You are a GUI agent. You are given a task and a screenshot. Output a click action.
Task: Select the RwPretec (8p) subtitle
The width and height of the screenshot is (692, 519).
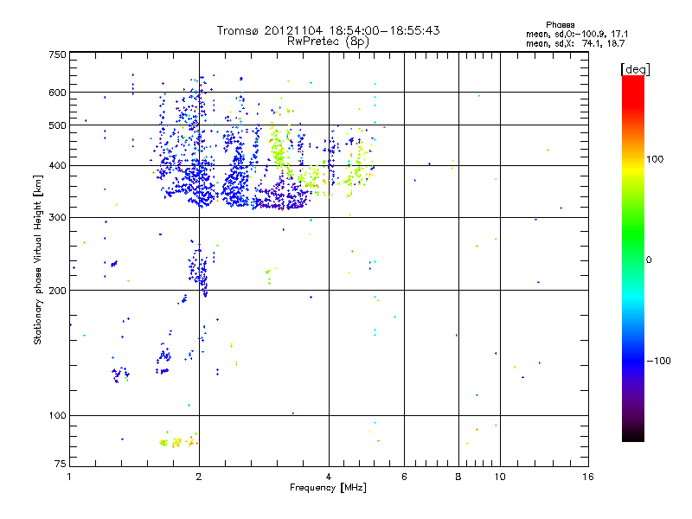click(328, 42)
